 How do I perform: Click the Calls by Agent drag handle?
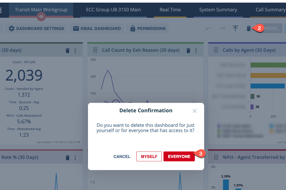click(x=216, y=50)
